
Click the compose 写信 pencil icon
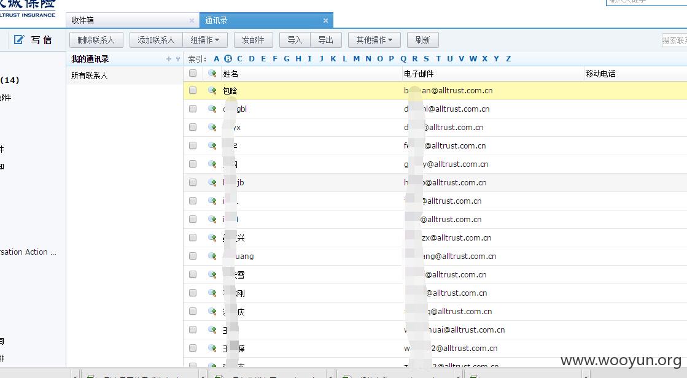click(19, 40)
